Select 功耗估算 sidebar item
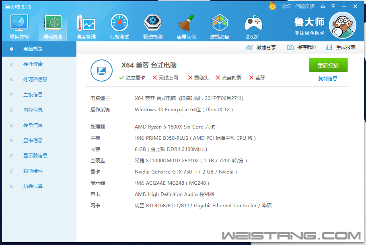366x245 pixels. [39, 186]
